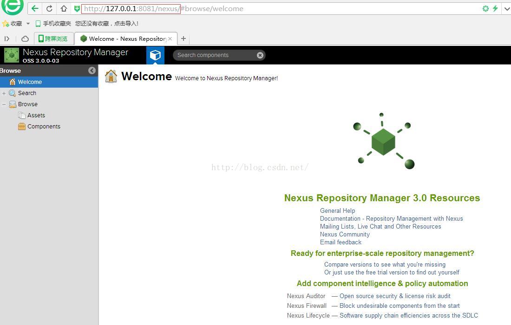Open the Search sidebar item
The width and height of the screenshot is (511, 325).
click(27, 93)
